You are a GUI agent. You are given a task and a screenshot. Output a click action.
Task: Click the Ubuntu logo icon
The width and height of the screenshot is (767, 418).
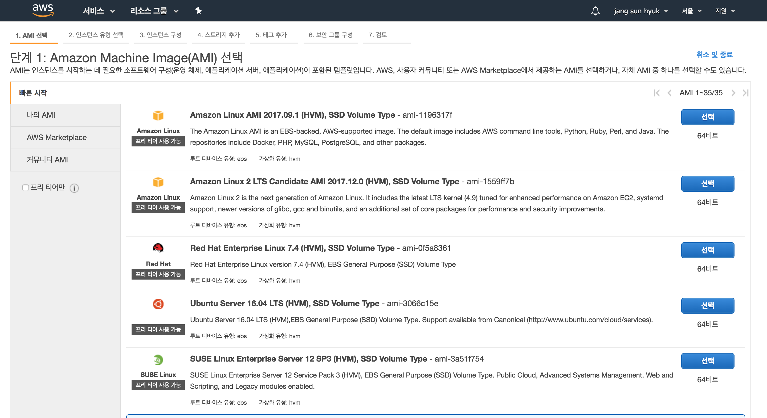pos(158,304)
